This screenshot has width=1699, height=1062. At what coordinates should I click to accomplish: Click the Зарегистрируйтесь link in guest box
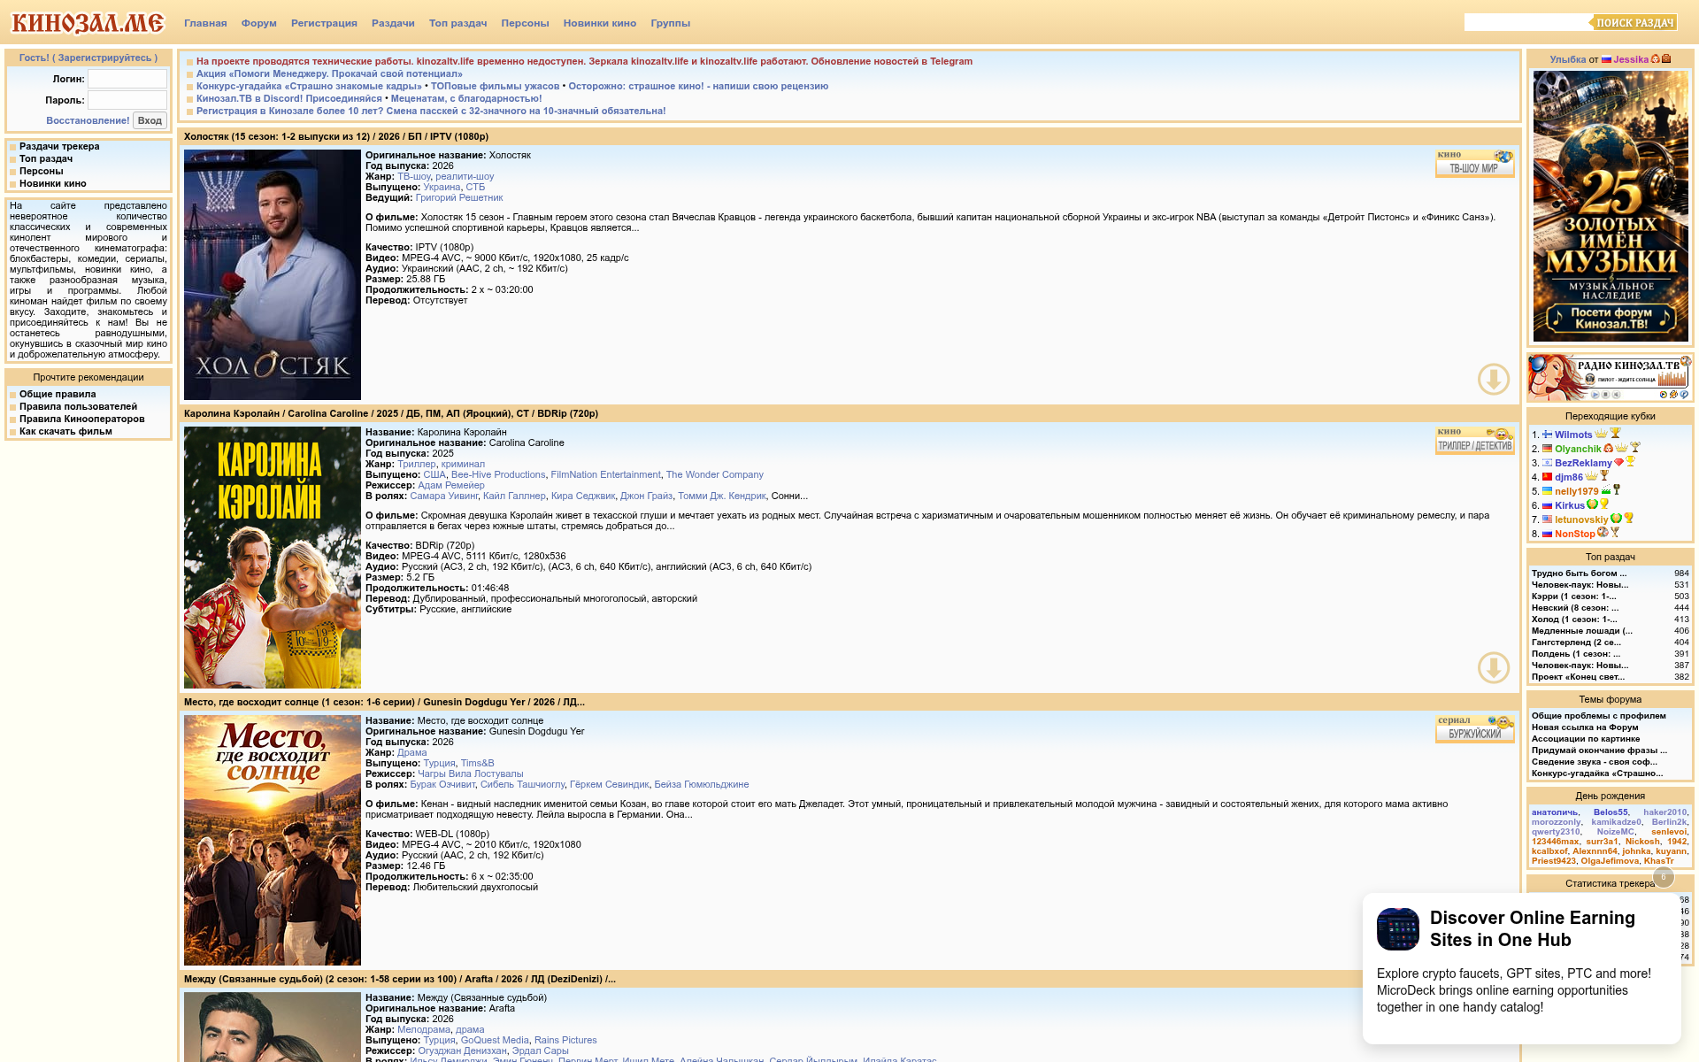105,58
